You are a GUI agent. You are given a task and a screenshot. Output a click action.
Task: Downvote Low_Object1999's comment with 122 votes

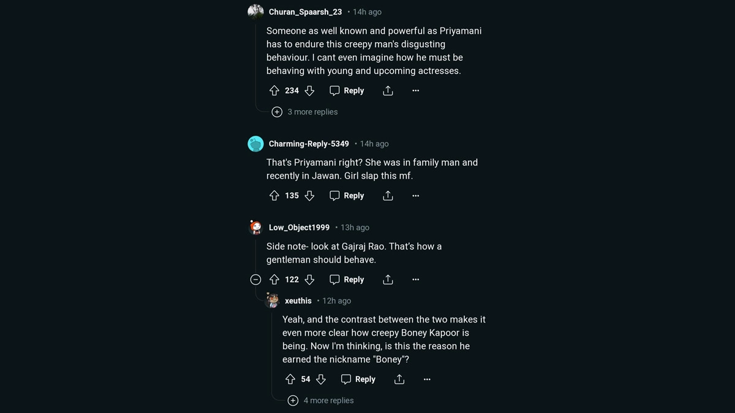309,280
